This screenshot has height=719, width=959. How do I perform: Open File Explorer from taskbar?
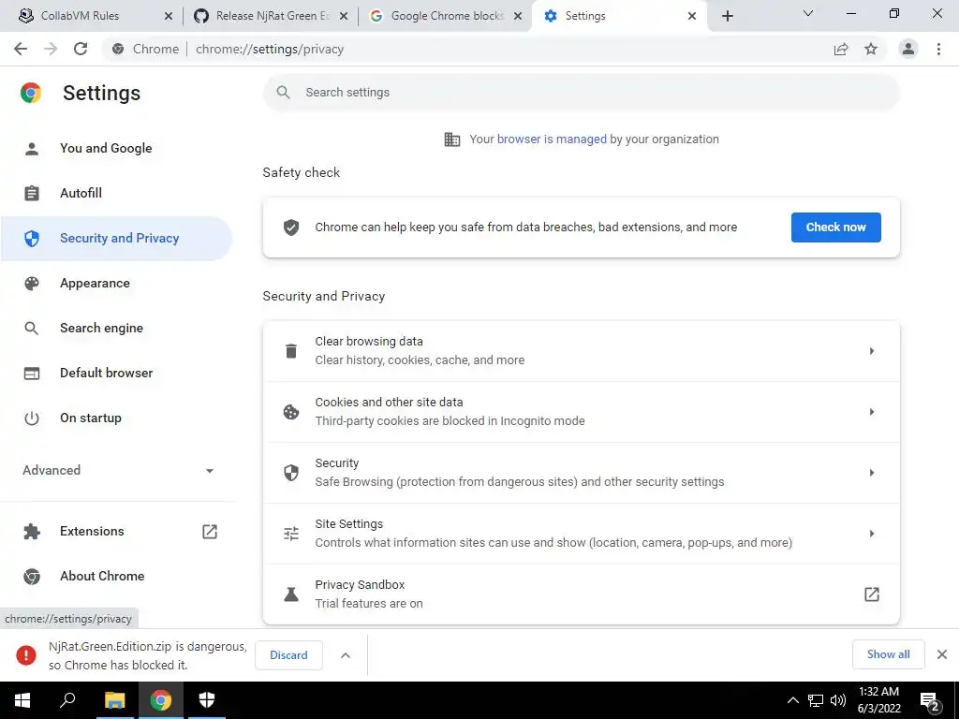(114, 700)
